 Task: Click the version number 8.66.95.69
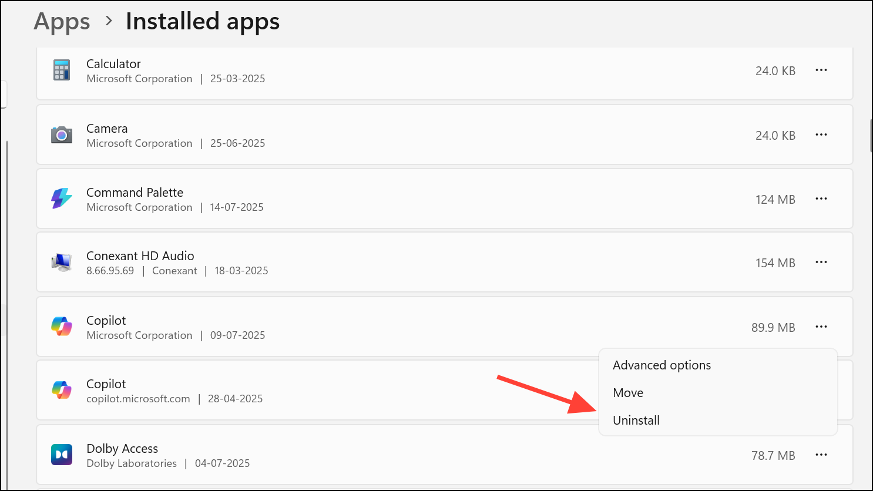110,271
